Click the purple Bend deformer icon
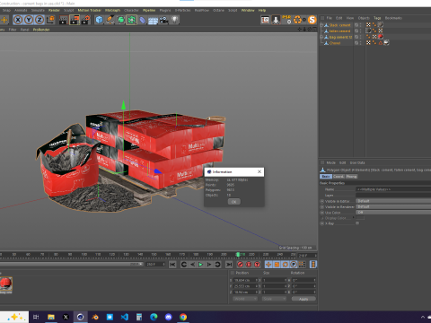Image resolution: width=431 pixels, height=323 pixels. click(143, 20)
